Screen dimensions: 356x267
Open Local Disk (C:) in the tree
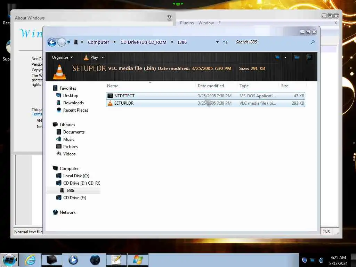76,176
